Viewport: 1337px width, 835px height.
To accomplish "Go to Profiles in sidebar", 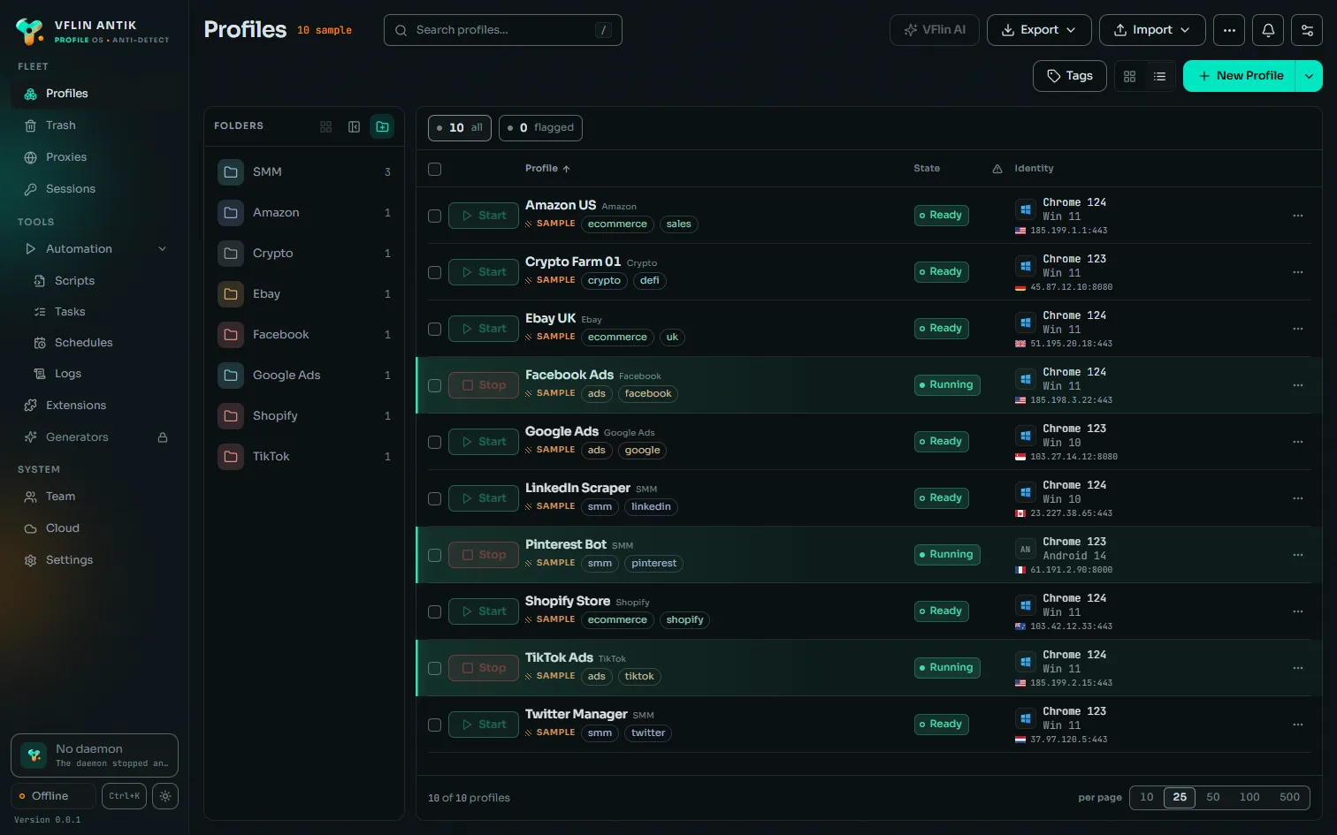I will (94, 94).
